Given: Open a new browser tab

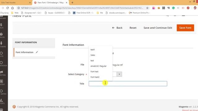Looking at the screenshot, I should (72, 2).
